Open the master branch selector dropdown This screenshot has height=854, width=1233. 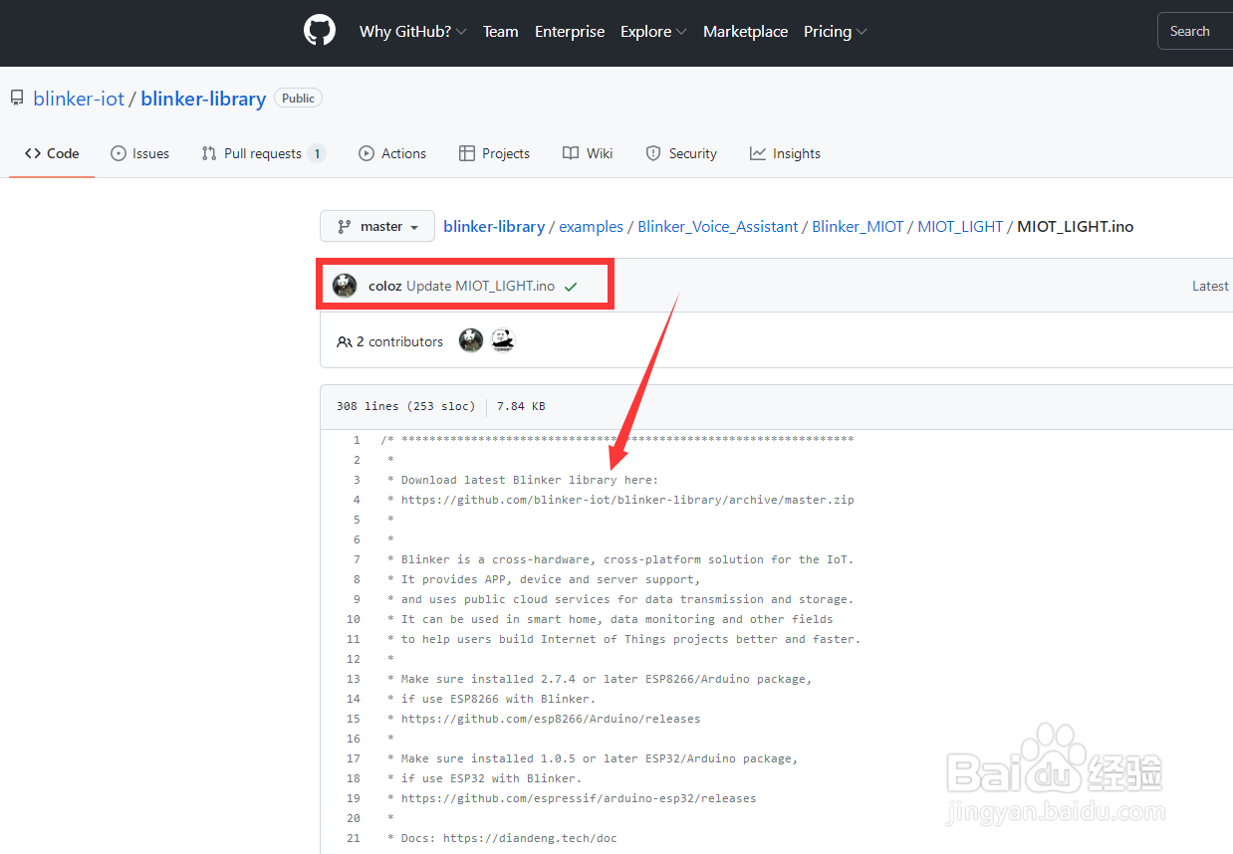point(377,226)
